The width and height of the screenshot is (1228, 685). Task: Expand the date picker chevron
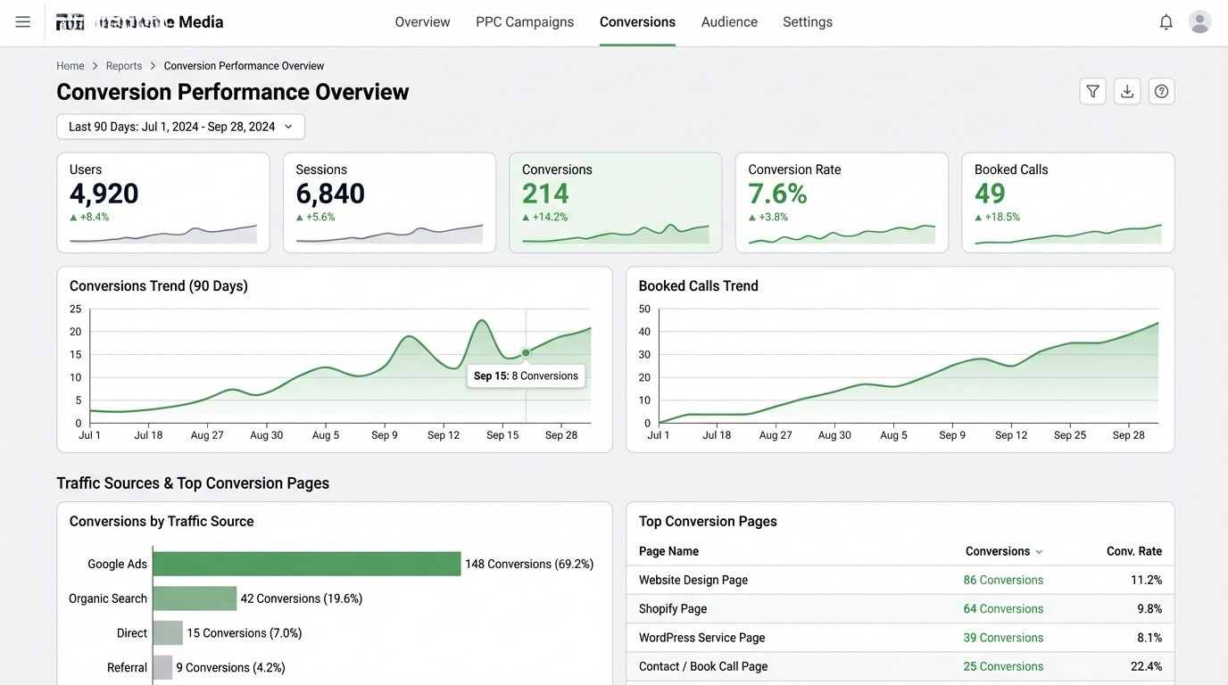[288, 126]
